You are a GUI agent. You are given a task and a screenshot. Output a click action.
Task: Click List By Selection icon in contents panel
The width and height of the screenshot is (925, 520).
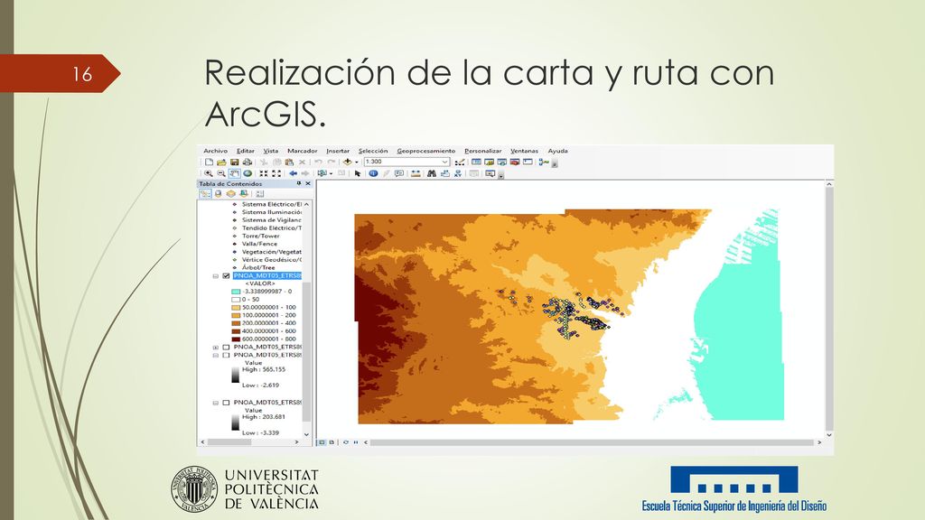pos(244,193)
